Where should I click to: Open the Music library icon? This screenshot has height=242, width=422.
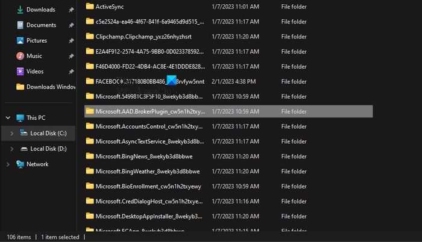pyautogui.click(x=20, y=56)
